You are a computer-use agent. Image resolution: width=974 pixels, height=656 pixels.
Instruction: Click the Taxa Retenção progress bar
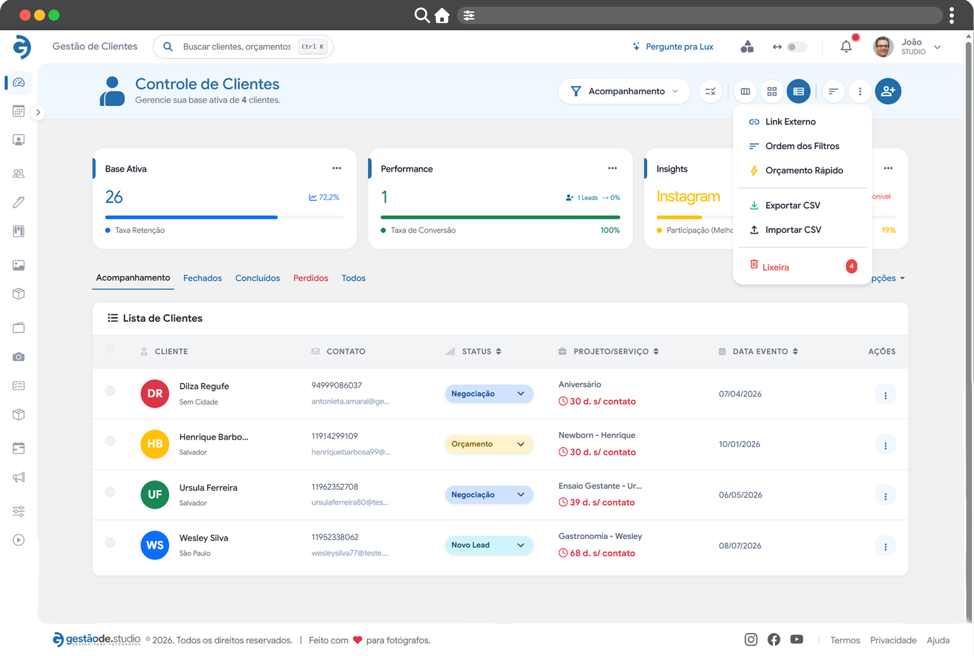[x=225, y=217]
